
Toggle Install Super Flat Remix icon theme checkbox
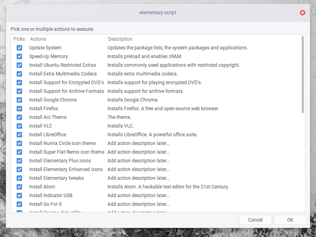pos(19,152)
